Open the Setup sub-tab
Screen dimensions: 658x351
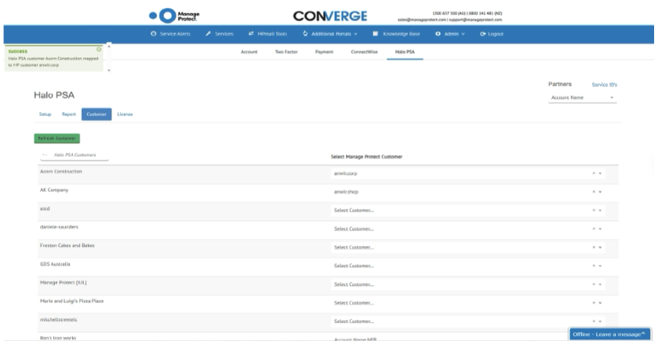(x=45, y=114)
